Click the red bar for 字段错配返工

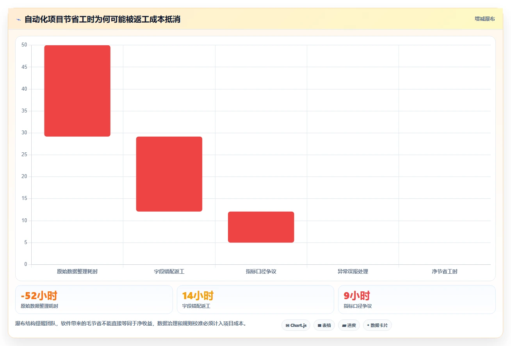(169, 174)
